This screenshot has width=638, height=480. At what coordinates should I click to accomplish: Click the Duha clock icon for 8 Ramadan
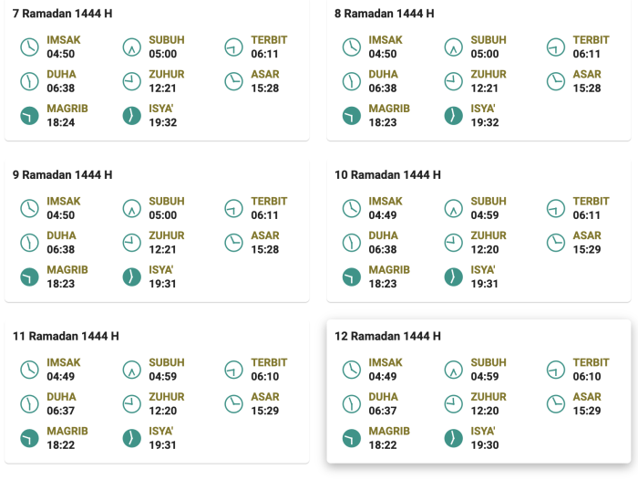(x=352, y=81)
